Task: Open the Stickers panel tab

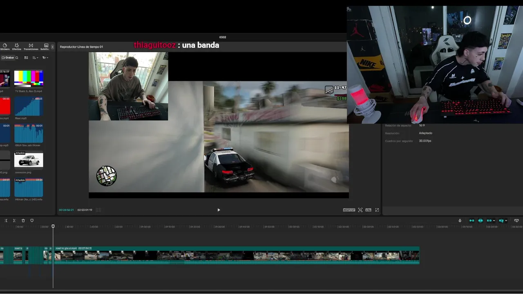Action: [x=5, y=47]
